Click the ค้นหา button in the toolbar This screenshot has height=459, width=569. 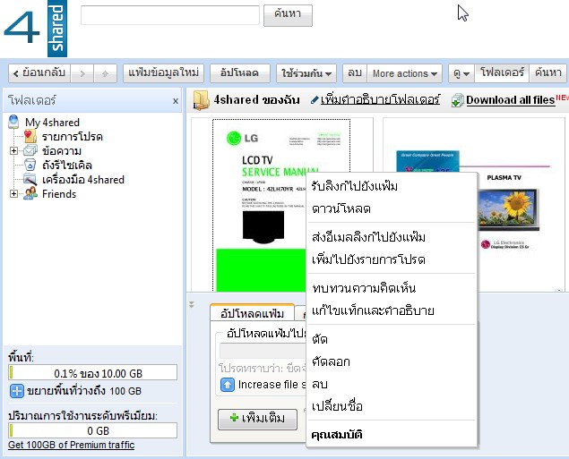point(547,73)
